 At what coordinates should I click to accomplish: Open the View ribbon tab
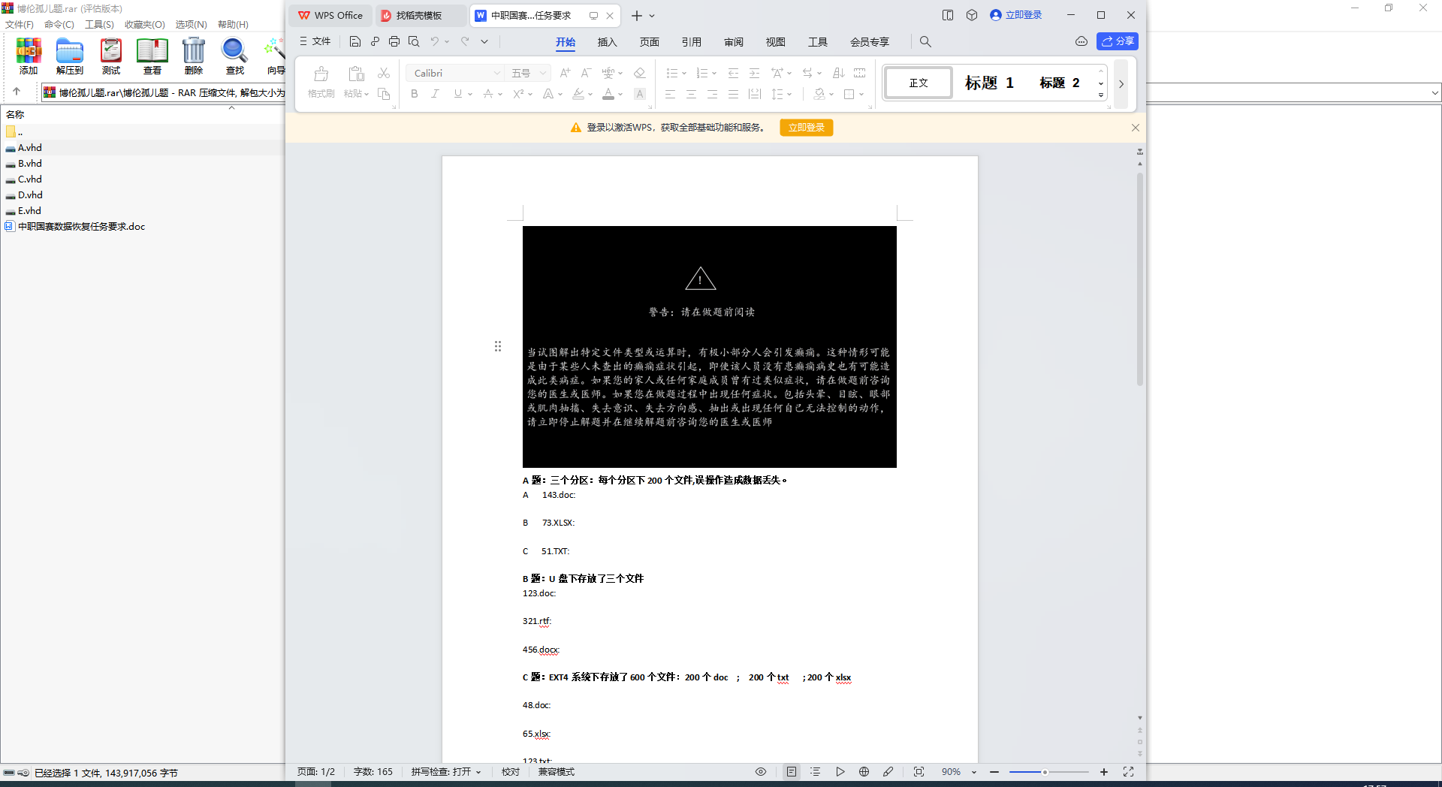point(775,42)
